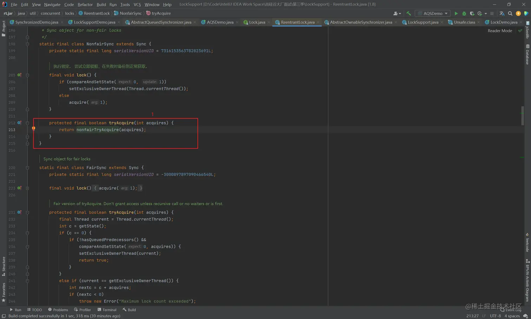
Task: Open the leetcode sidebar panel
Action: (x=527, y=243)
